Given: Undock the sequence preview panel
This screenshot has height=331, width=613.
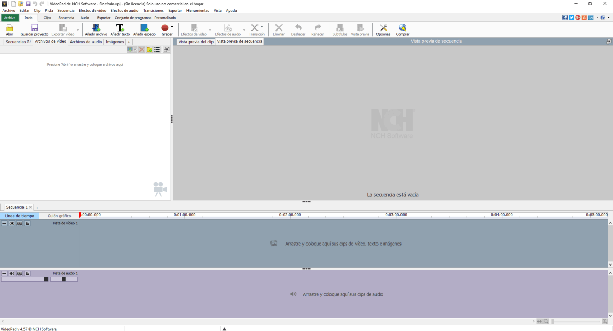Looking at the screenshot, I should click(x=609, y=41).
